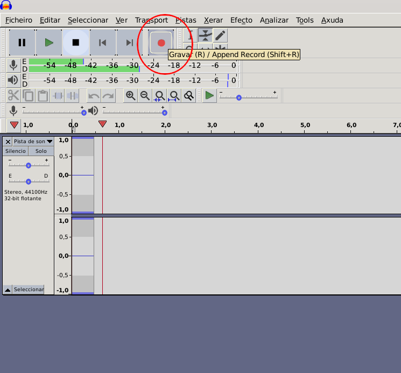Open the Seleccionar menu
This screenshot has height=373, width=401.
pyautogui.click(x=88, y=20)
